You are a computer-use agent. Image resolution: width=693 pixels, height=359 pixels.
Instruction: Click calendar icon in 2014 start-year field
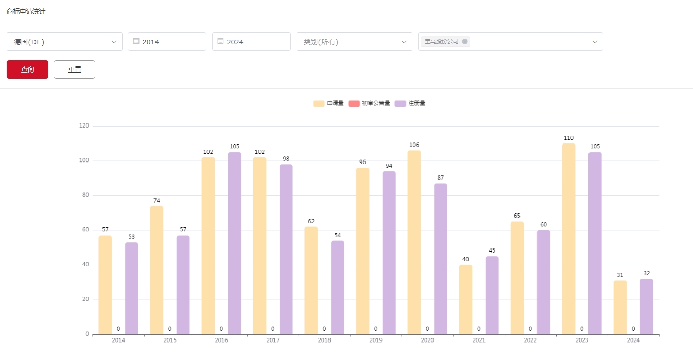click(136, 41)
